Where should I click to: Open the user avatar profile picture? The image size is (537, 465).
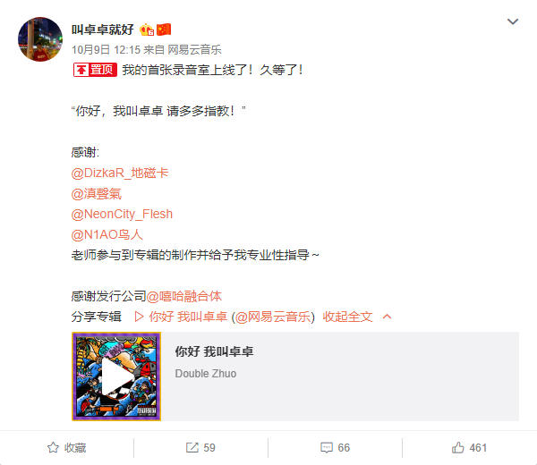point(40,39)
